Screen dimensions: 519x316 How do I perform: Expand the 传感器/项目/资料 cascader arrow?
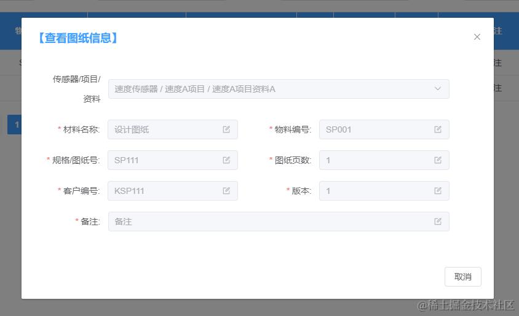pyautogui.click(x=438, y=89)
